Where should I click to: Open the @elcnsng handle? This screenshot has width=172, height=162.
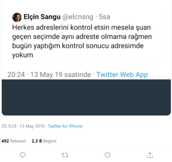pos(77,17)
